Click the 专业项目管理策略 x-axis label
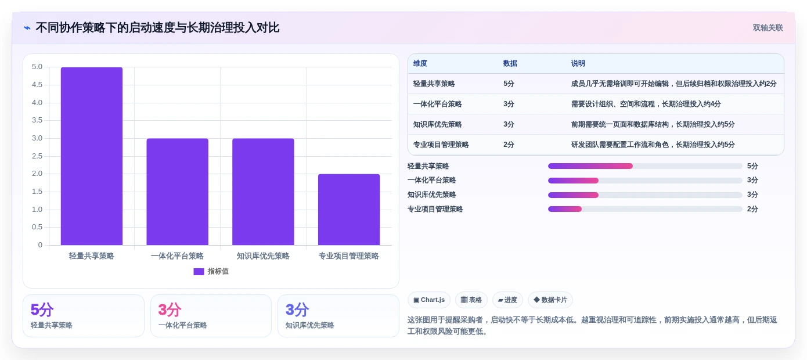This screenshot has height=360, width=807. coord(349,256)
